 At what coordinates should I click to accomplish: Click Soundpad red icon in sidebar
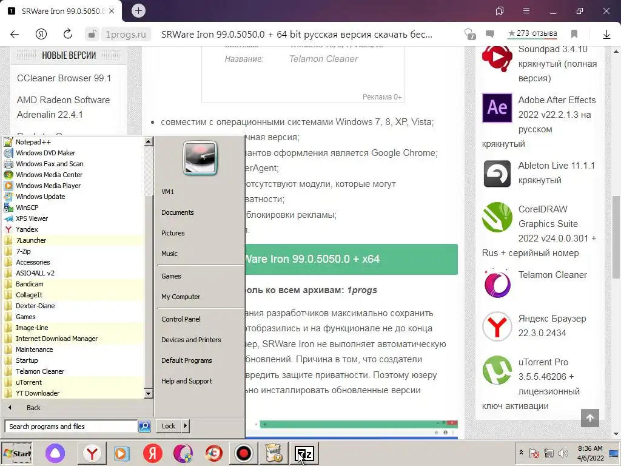point(497,58)
